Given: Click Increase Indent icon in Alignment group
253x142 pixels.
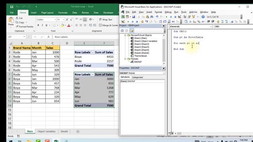Looking at the screenshot, I should point(94,25).
